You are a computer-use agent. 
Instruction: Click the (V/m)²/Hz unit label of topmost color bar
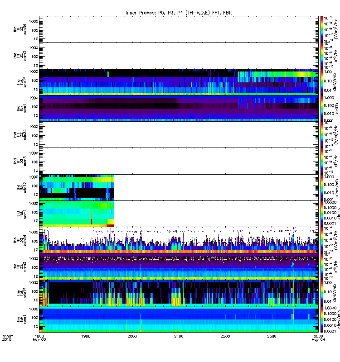coord(336,29)
